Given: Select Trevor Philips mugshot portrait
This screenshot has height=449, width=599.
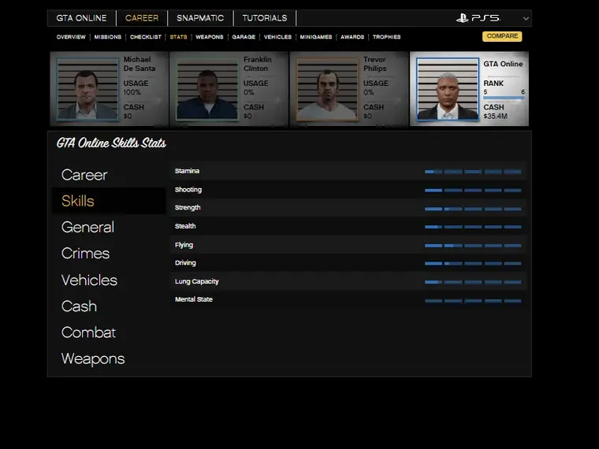Looking at the screenshot, I should coord(327,89).
